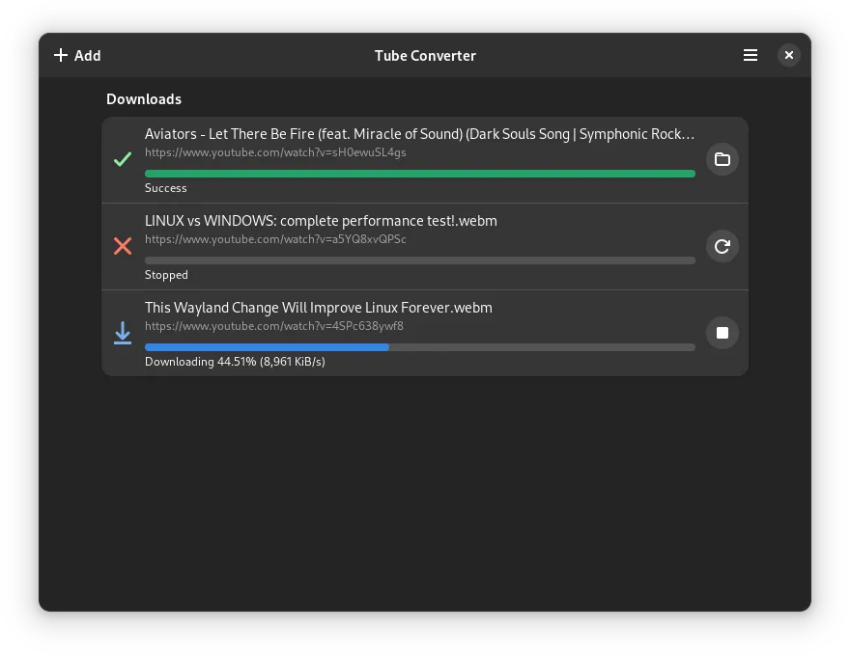Click the Add button
The width and height of the screenshot is (850, 656).
click(77, 55)
